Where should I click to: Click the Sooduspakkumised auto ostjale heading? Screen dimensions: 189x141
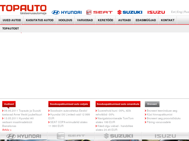[x=69, y=104]
